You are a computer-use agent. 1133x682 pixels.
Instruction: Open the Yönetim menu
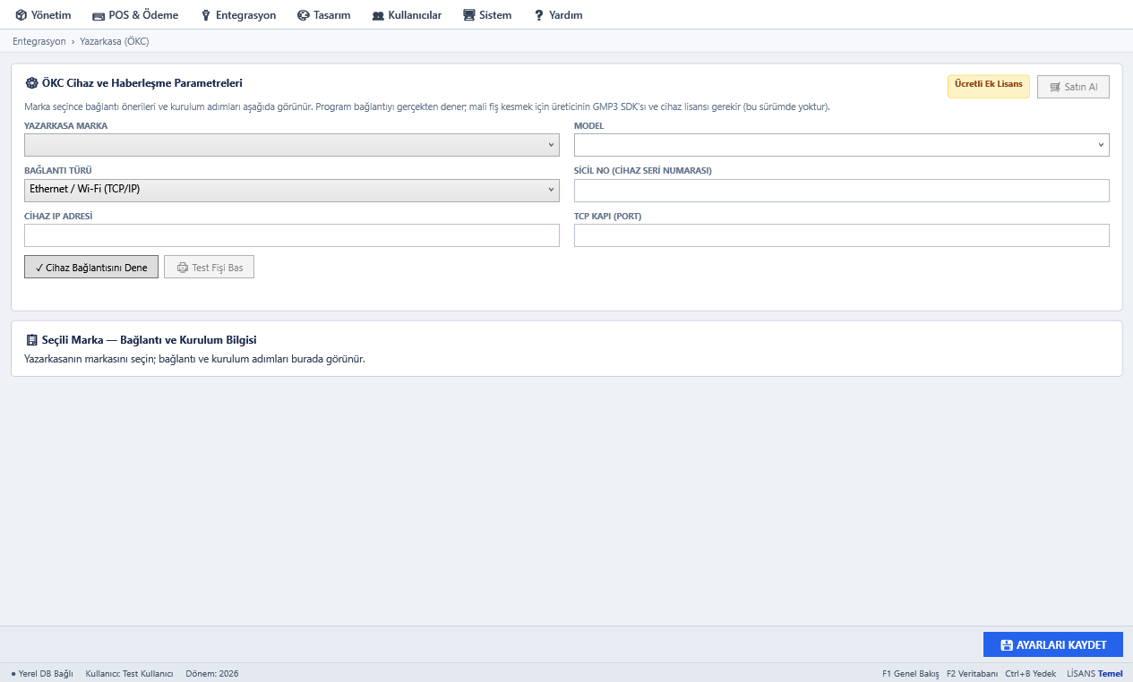click(x=43, y=15)
